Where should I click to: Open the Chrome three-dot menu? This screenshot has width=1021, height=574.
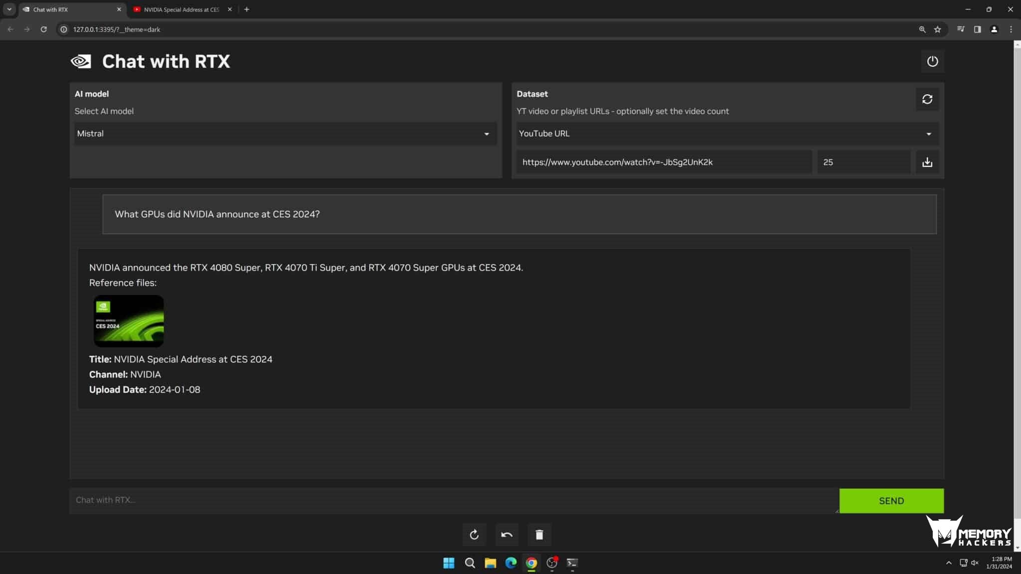1011,29
